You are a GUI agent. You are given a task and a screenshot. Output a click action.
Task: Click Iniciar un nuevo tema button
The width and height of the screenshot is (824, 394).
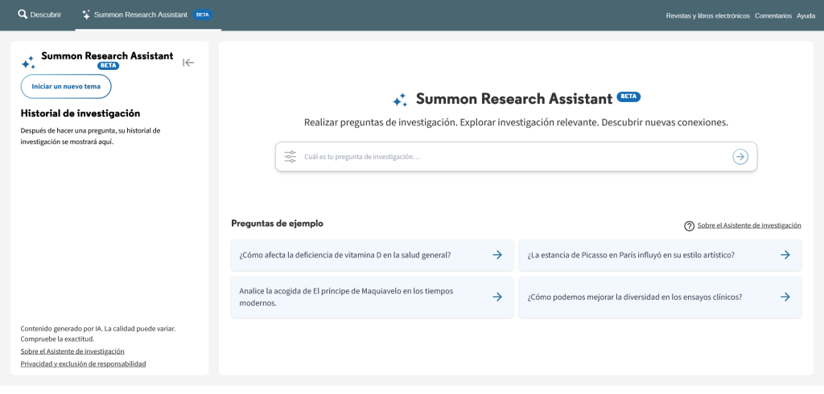point(66,86)
